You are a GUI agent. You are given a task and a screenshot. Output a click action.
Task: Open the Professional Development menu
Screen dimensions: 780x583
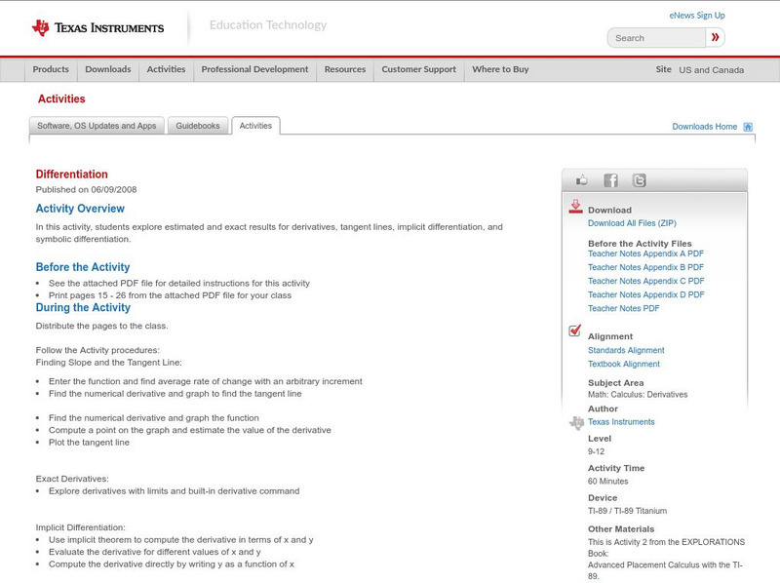click(254, 69)
